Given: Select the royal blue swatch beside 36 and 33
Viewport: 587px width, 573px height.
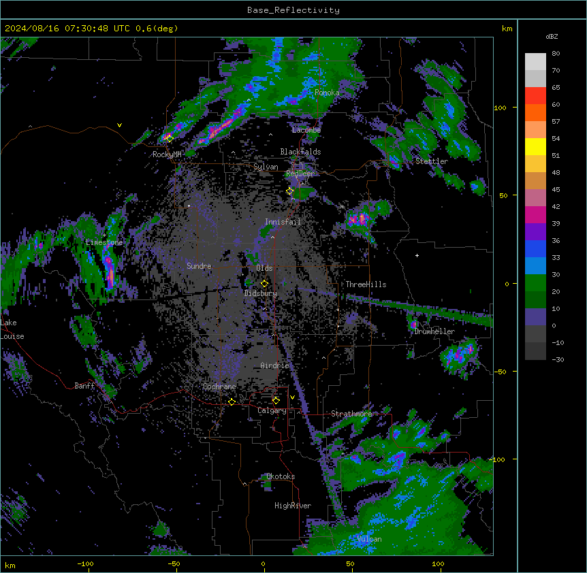Looking at the screenshot, I should coord(535,248).
